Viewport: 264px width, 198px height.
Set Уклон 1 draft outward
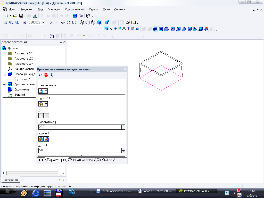pyautogui.click(x=41, y=139)
